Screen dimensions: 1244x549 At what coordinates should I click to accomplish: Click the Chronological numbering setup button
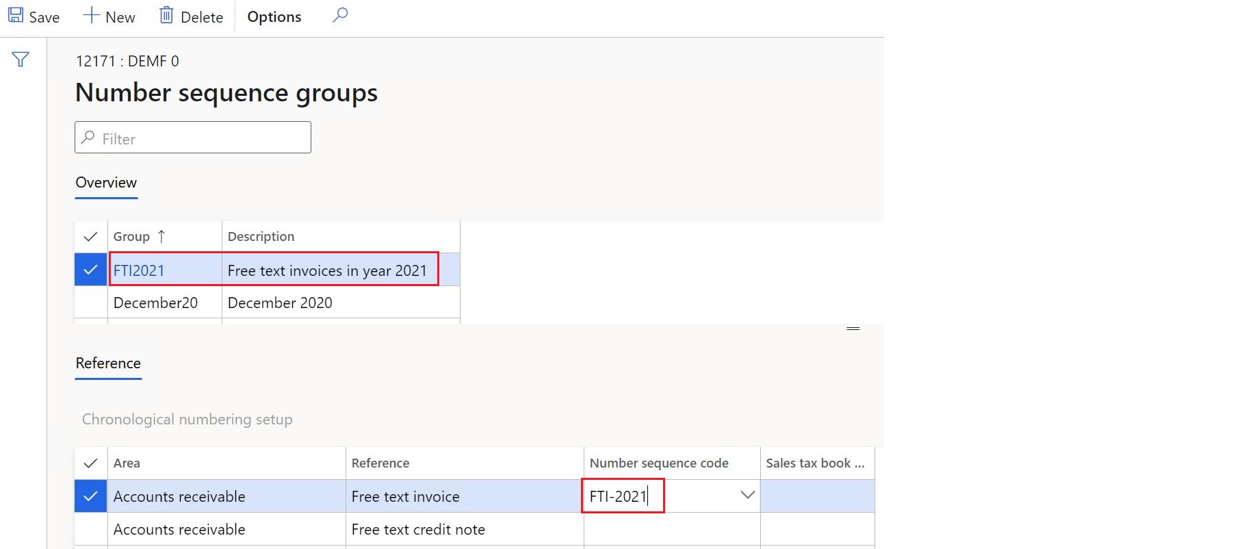pos(187,420)
